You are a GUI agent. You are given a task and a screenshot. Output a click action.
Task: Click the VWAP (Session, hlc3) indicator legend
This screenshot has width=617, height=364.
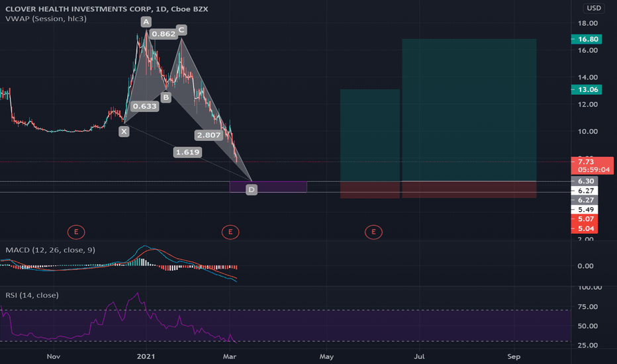[x=46, y=19]
